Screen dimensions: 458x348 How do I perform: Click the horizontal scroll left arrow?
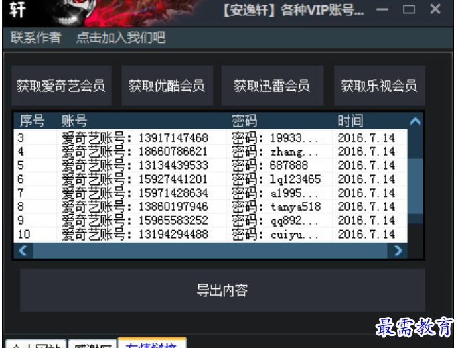tap(23, 251)
